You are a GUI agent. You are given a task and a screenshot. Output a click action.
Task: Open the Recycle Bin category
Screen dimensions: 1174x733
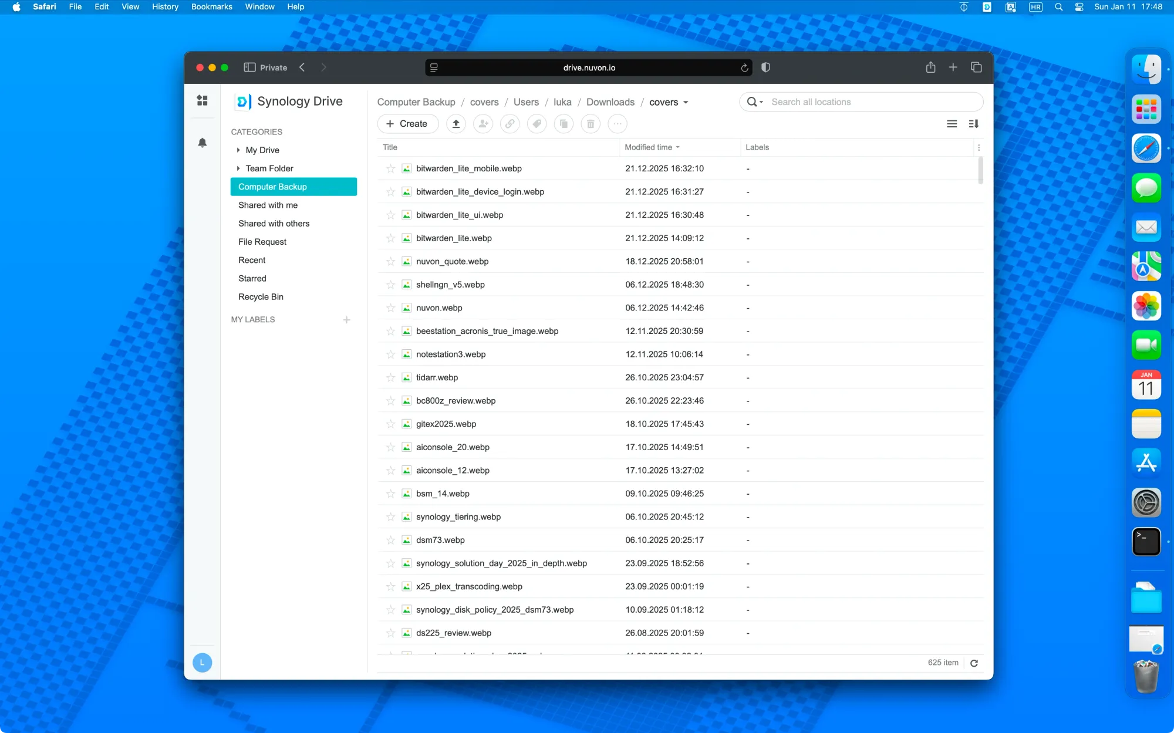(x=261, y=297)
